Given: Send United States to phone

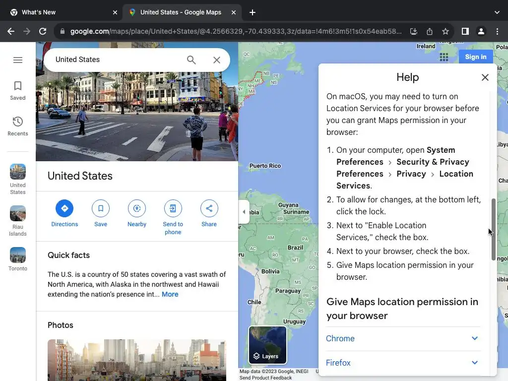Looking at the screenshot, I should [x=173, y=217].
